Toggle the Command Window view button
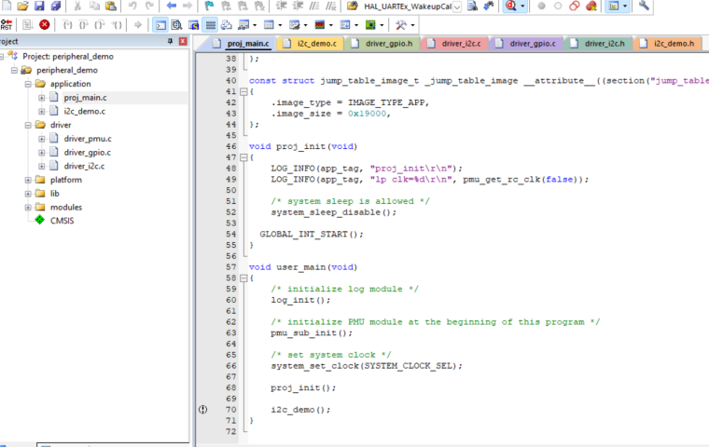Viewport: 709px width, 447px height. [160, 24]
